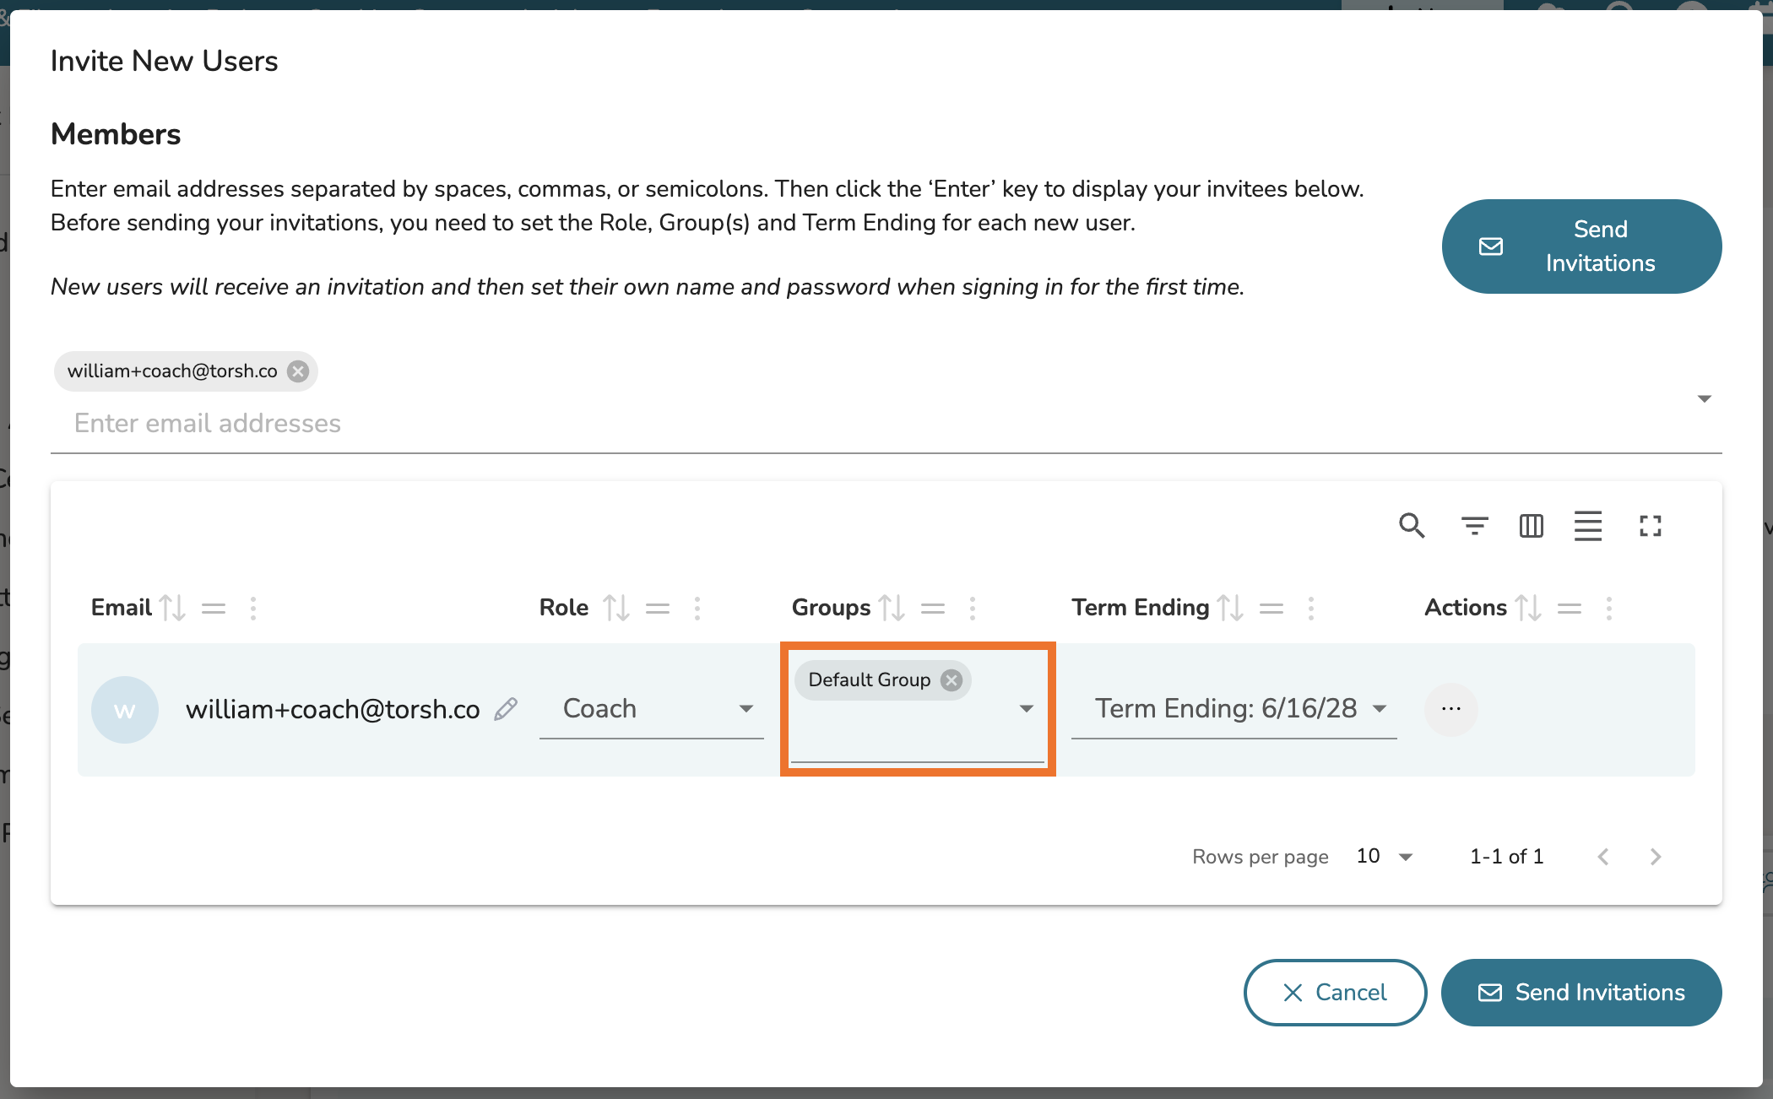
Task: Click bottom Send Invitations button
Action: pyautogui.click(x=1581, y=993)
